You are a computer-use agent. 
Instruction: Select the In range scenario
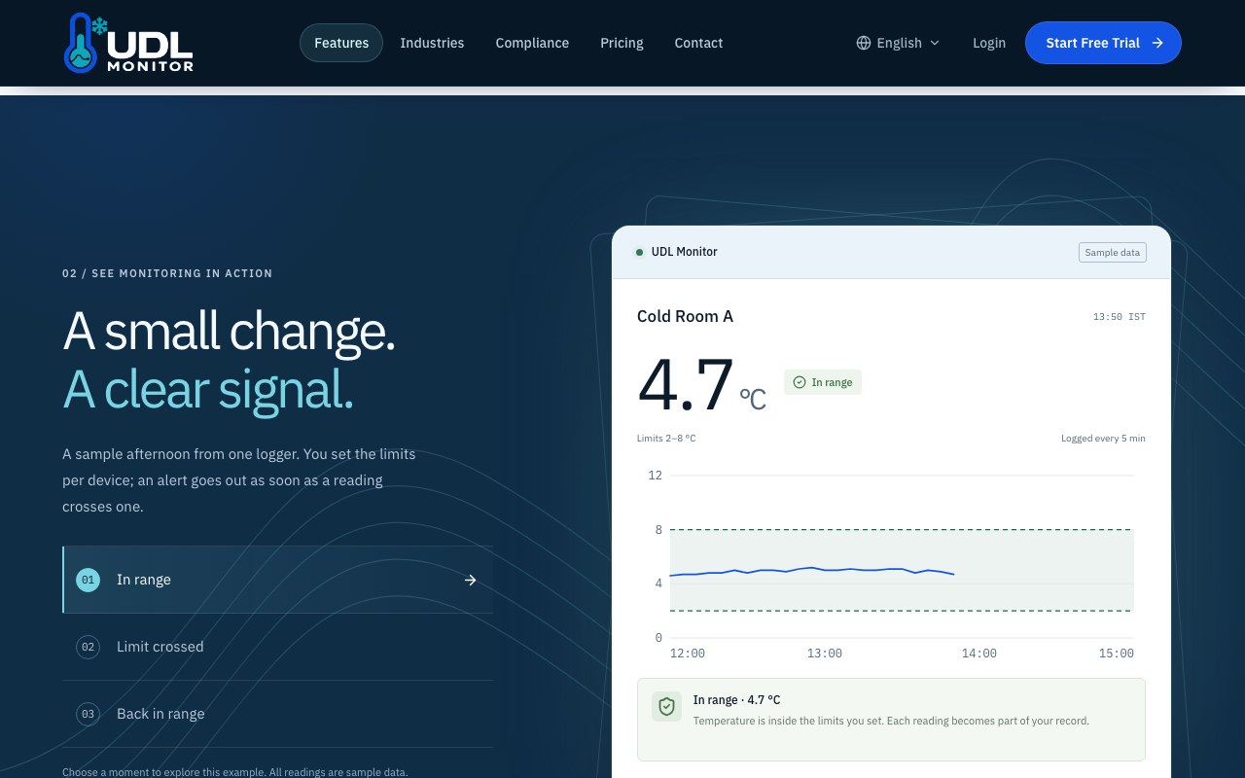click(x=277, y=580)
